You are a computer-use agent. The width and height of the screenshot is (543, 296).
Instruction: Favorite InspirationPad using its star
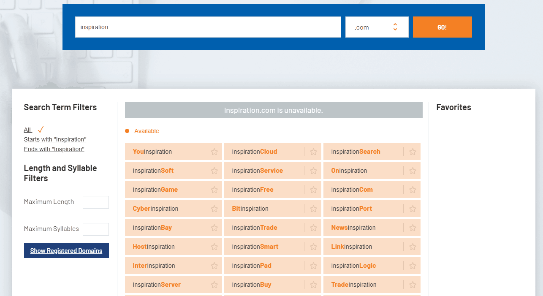(313, 266)
